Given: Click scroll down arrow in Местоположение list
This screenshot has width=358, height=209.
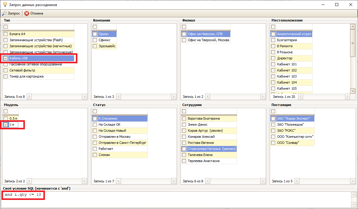Looking at the screenshot, I should pos(353,91).
